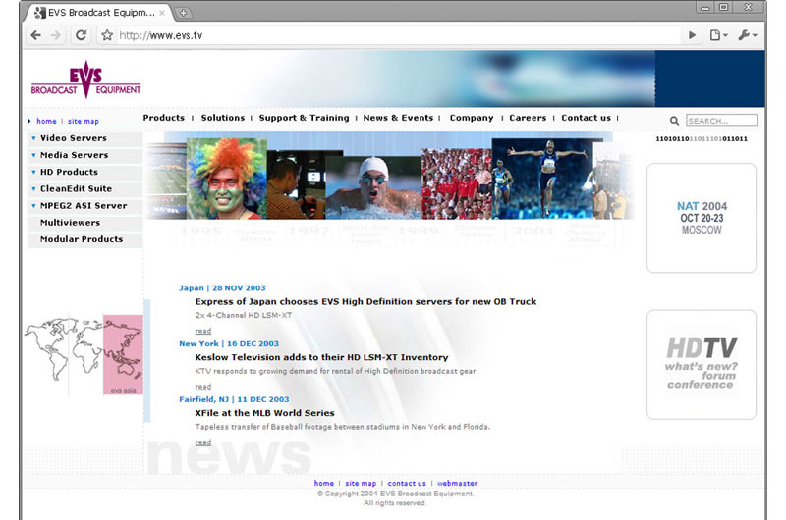Click footer webmaster link
This screenshot has width=786, height=520.
pyautogui.click(x=457, y=483)
